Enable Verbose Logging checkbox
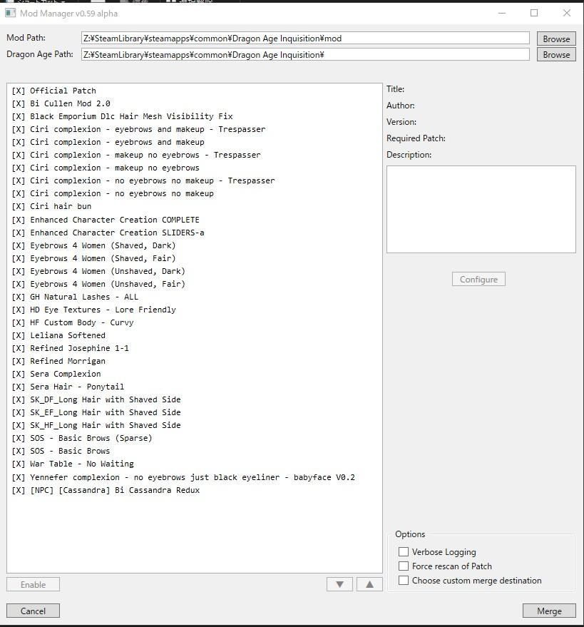This screenshot has width=584, height=627. pyautogui.click(x=404, y=552)
